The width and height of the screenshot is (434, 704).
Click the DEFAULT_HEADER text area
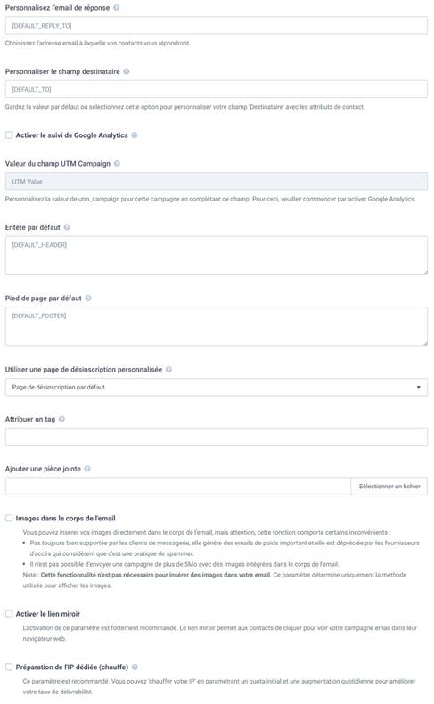(x=217, y=256)
